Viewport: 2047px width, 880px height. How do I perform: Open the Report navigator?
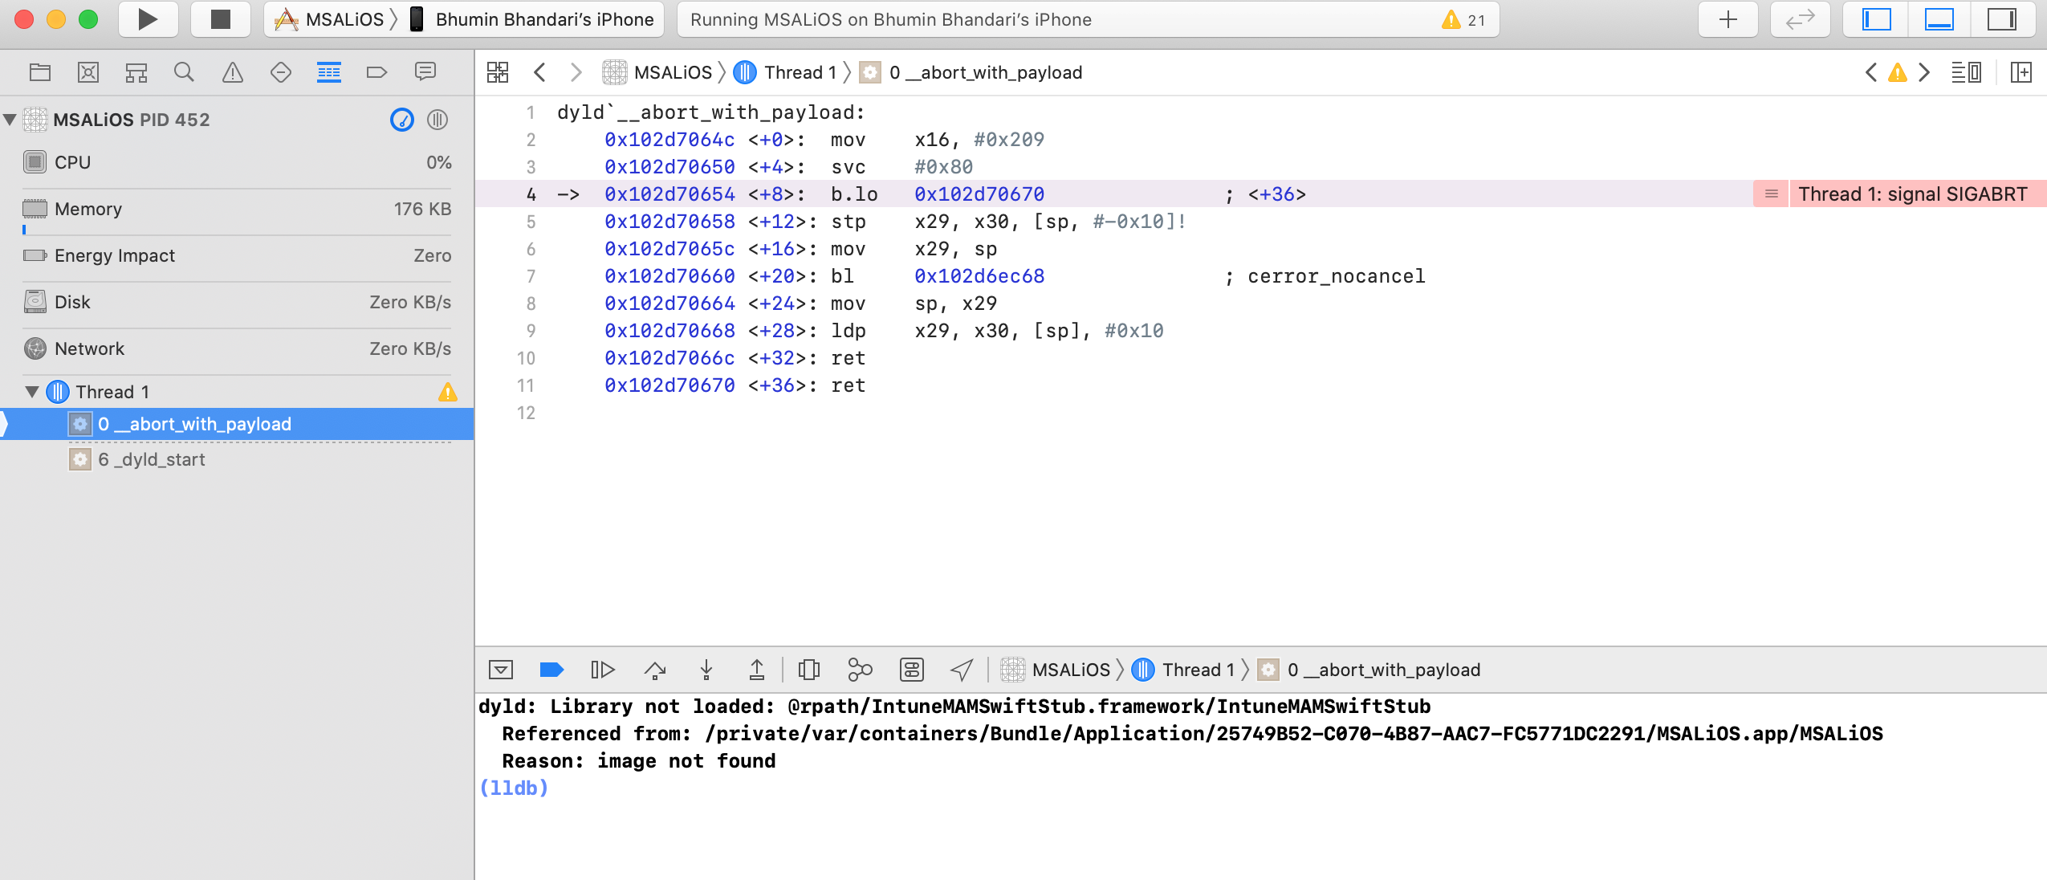click(x=425, y=71)
